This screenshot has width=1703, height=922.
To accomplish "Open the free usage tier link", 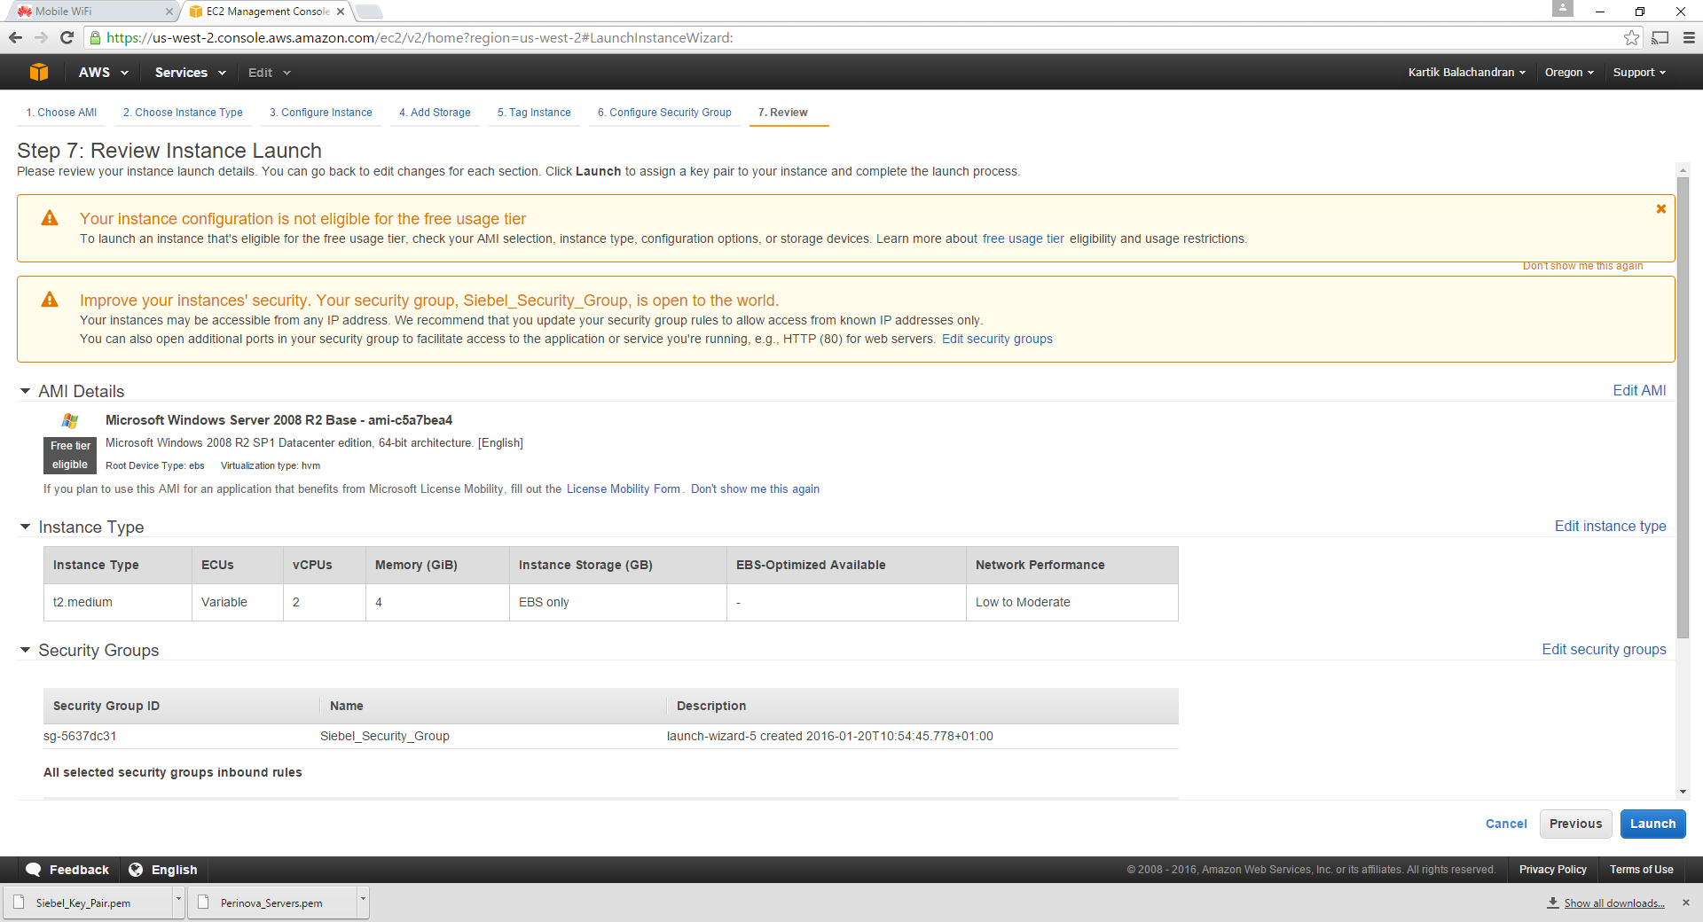I will 1023,238.
